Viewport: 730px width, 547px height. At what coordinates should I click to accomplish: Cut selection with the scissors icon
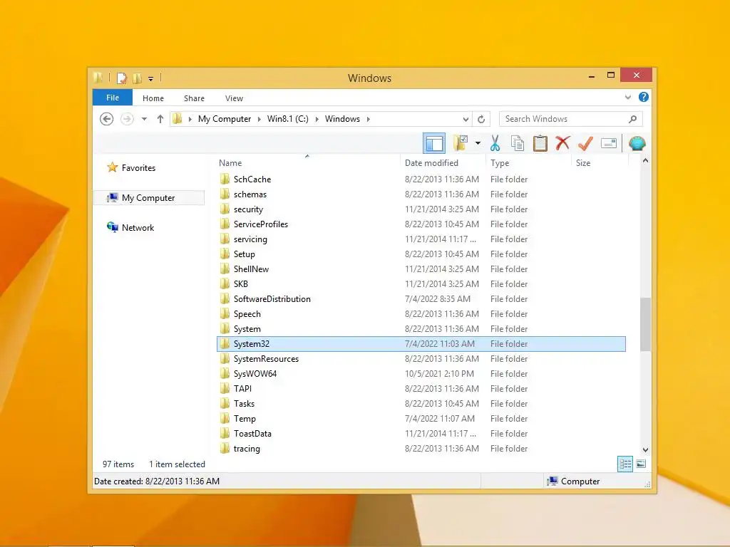pos(495,143)
